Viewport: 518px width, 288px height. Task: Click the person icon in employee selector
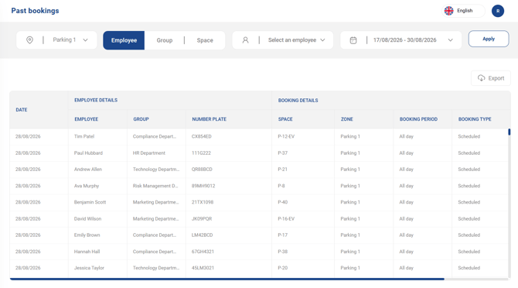245,40
